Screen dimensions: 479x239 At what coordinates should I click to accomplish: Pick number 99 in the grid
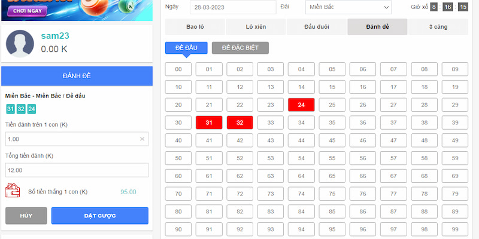point(455,229)
